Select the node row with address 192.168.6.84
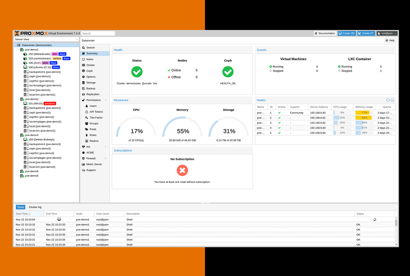The height and width of the screenshot is (276, 410). point(325,133)
